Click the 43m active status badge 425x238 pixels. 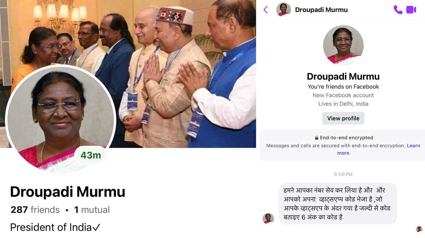coord(91,155)
